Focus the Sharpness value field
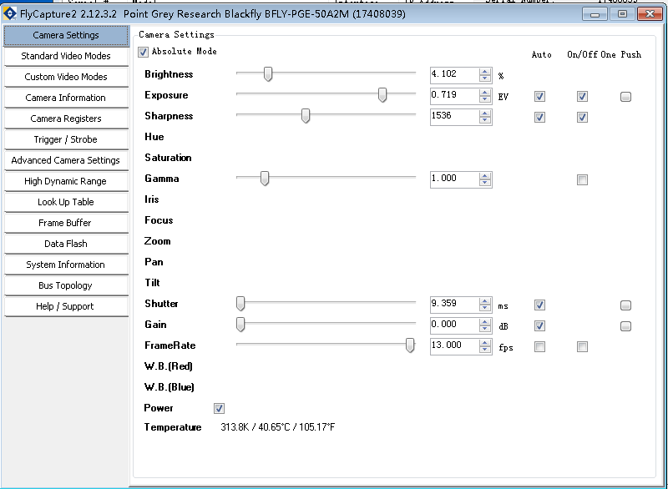 (x=454, y=117)
